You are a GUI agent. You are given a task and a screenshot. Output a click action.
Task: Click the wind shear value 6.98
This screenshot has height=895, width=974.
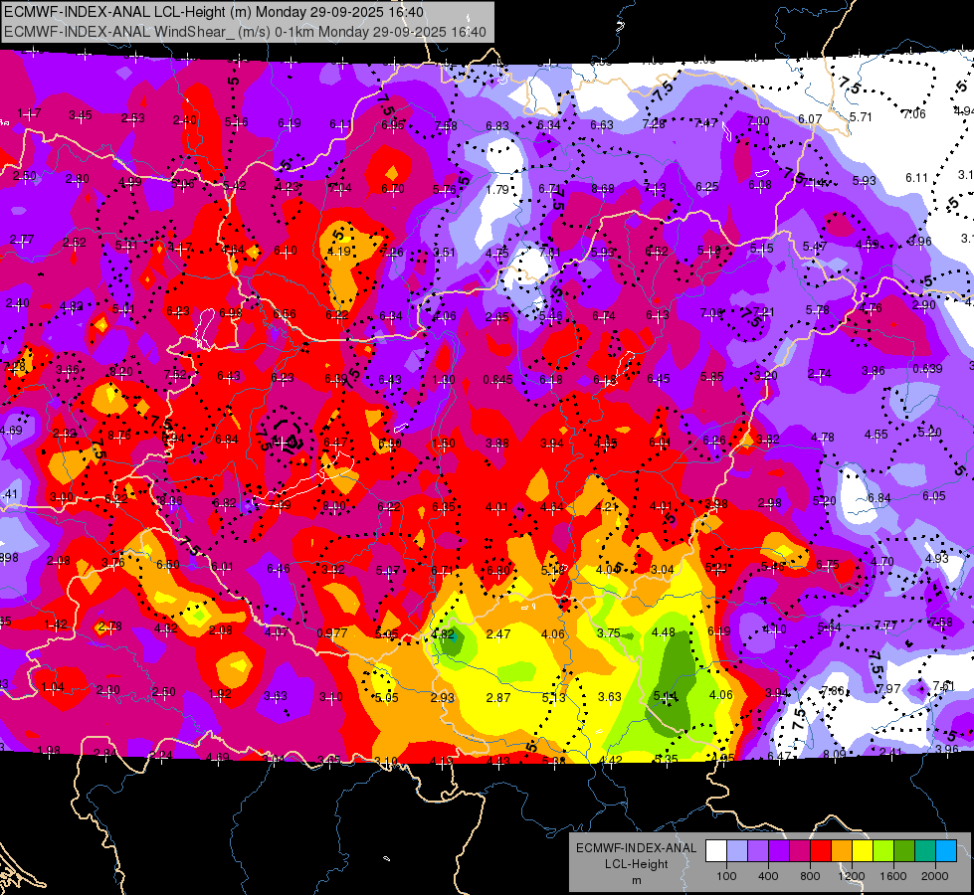coord(231,312)
